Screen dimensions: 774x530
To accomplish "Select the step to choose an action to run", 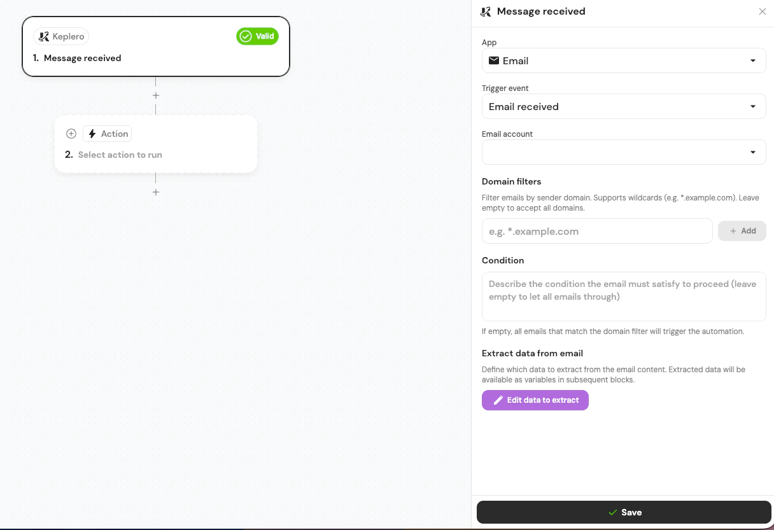I will 120,155.
